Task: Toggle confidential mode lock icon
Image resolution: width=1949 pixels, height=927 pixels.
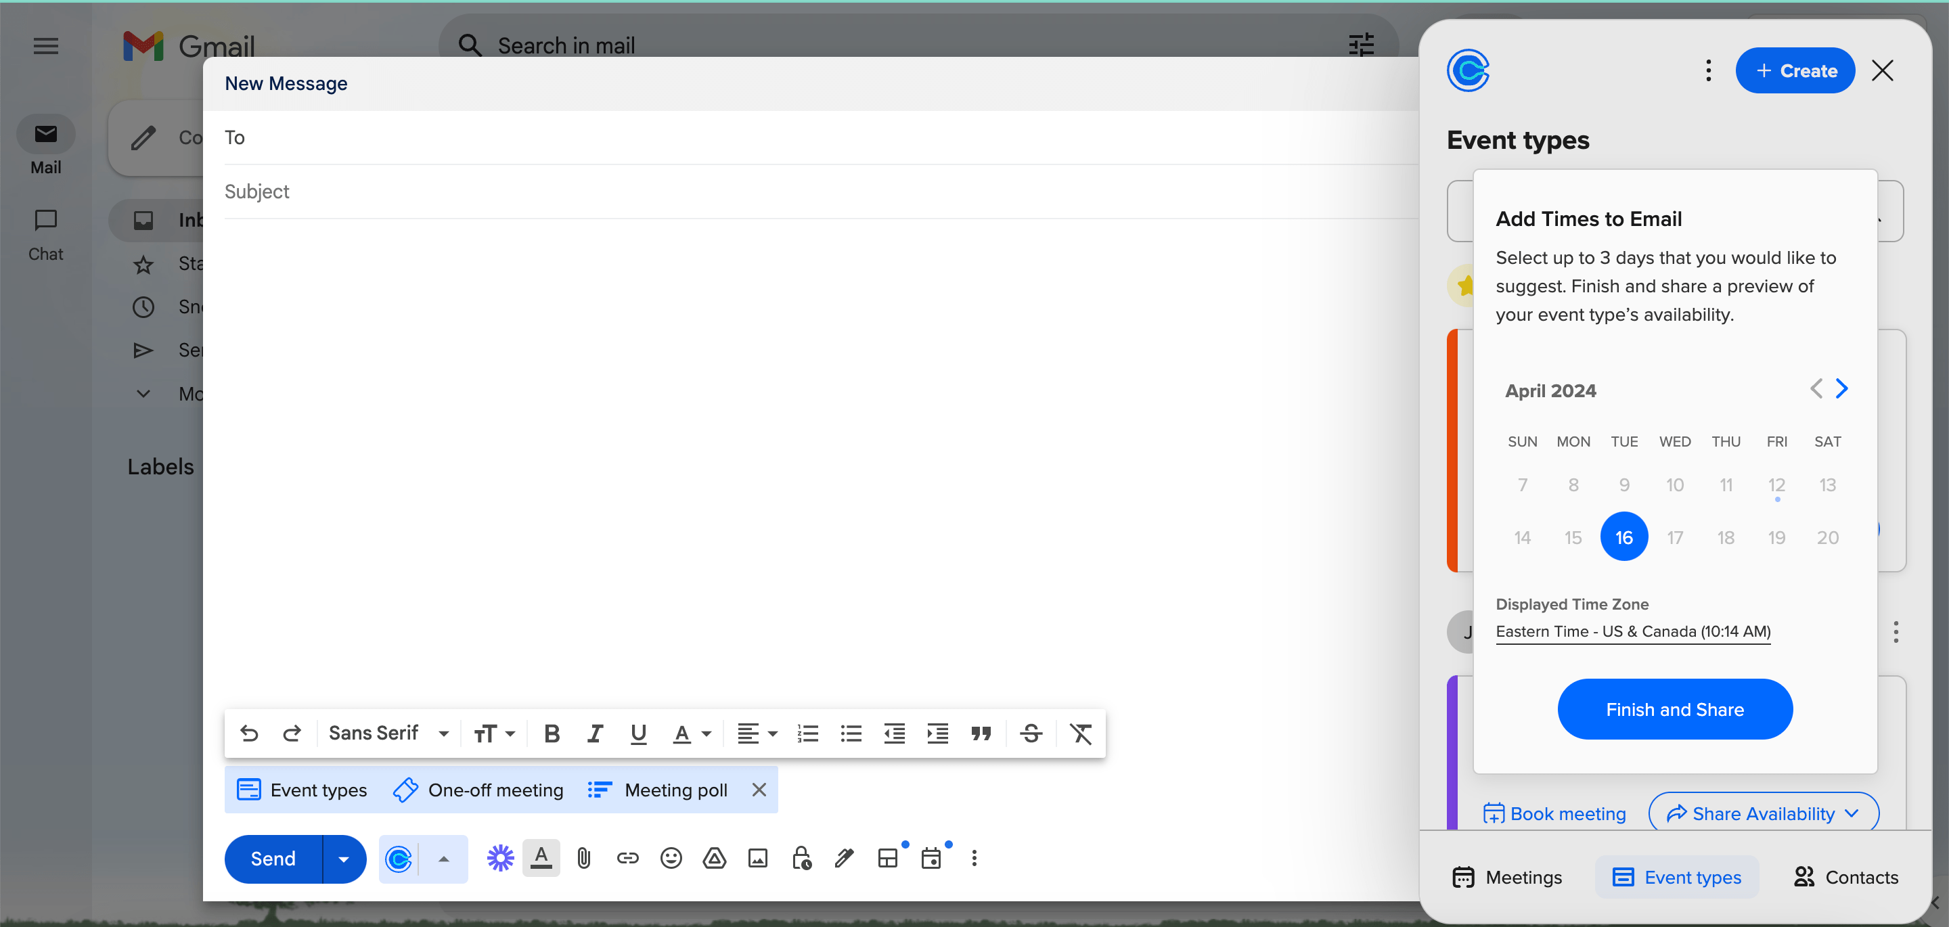Action: [801, 858]
